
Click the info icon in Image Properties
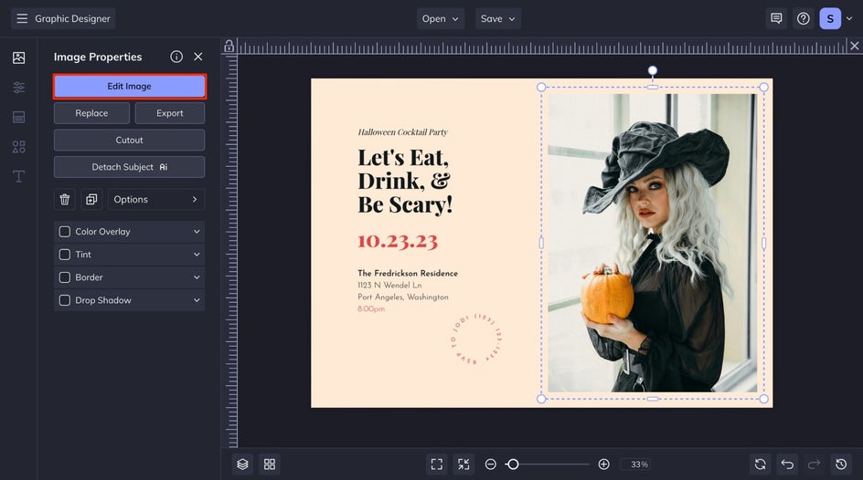pyautogui.click(x=176, y=57)
